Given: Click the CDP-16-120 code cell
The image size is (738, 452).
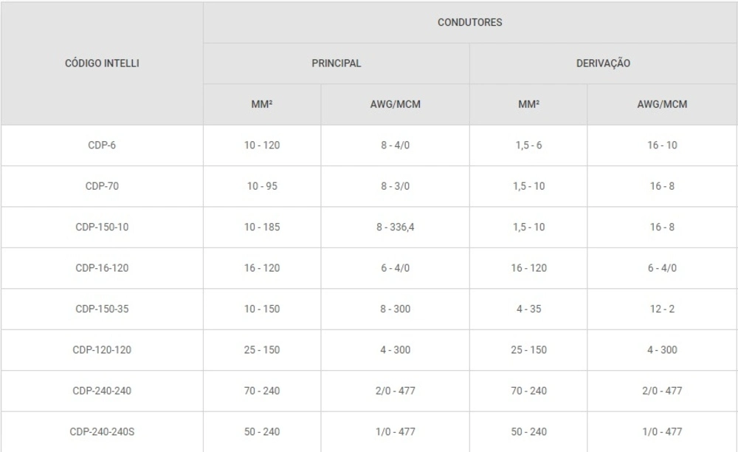Looking at the screenshot, I should [102, 268].
